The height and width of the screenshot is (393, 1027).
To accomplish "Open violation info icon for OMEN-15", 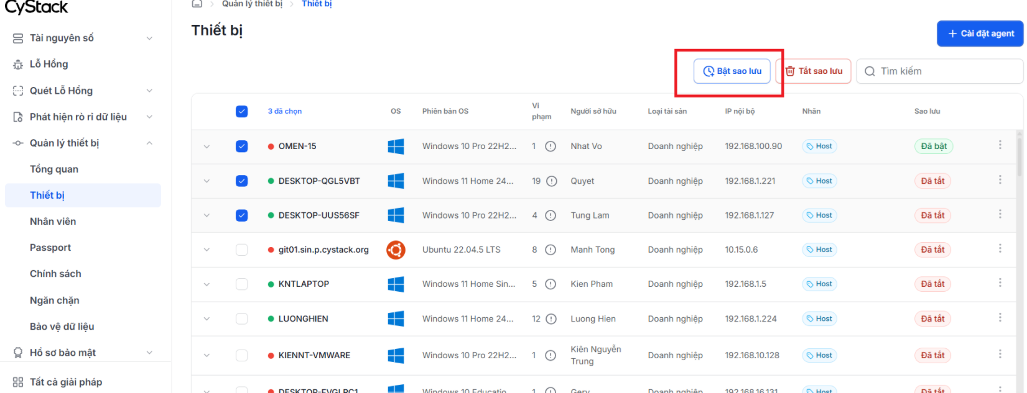I will pyautogui.click(x=551, y=147).
